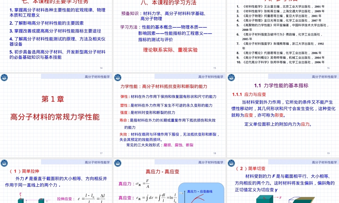
Task: Click the line 指标的测试与评价
Action: 156,40
